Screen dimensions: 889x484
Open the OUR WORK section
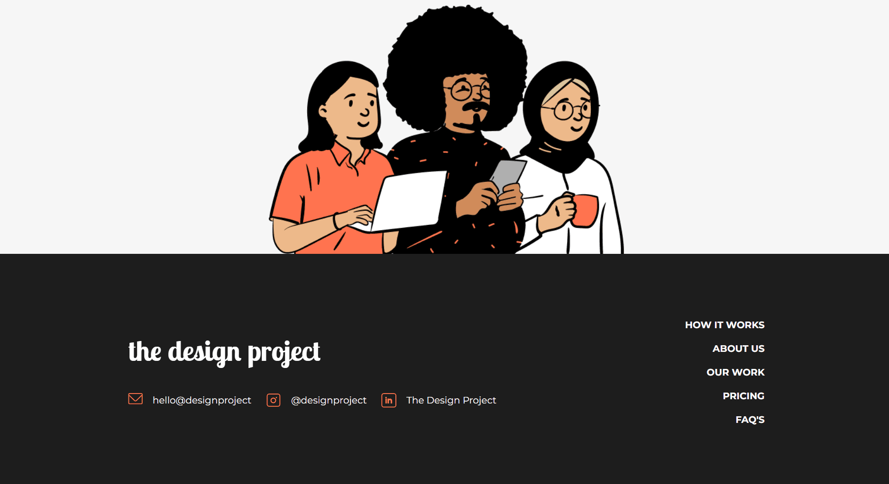(x=735, y=372)
